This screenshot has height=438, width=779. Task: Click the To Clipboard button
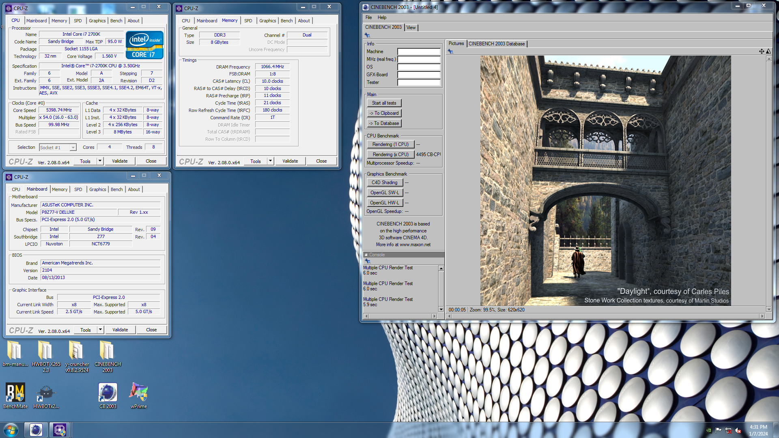coord(384,113)
